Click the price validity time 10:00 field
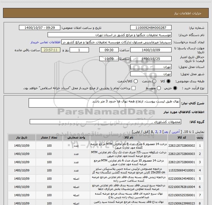The height and width of the screenshot is (205, 212). pyautogui.click(x=109, y=59)
